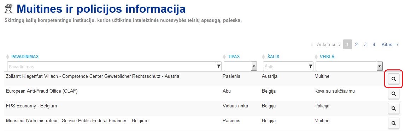Open magnifier for FPS Economy - Belgium
This screenshot has width=405, height=131.
pos(394,108)
